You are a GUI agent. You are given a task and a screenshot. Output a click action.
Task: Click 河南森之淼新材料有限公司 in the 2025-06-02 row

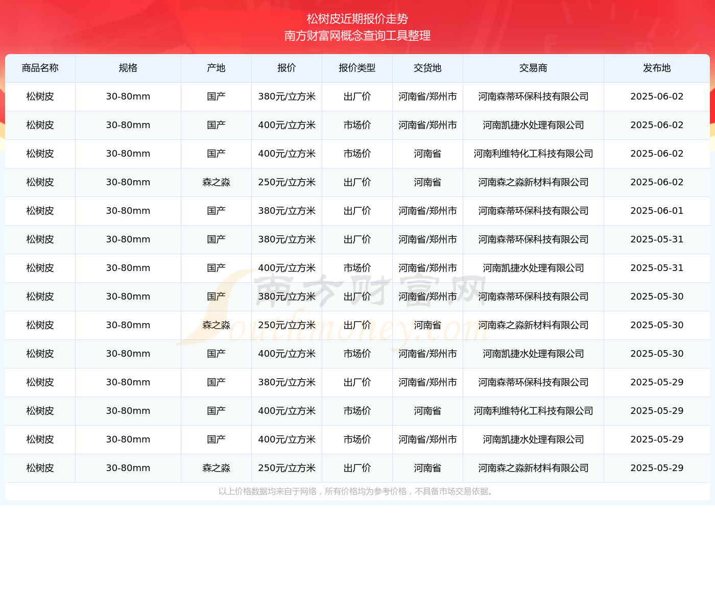click(533, 182)
